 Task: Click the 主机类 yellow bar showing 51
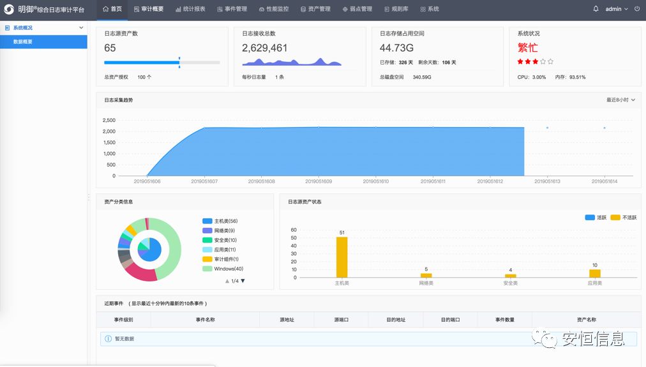click(342, 257)
